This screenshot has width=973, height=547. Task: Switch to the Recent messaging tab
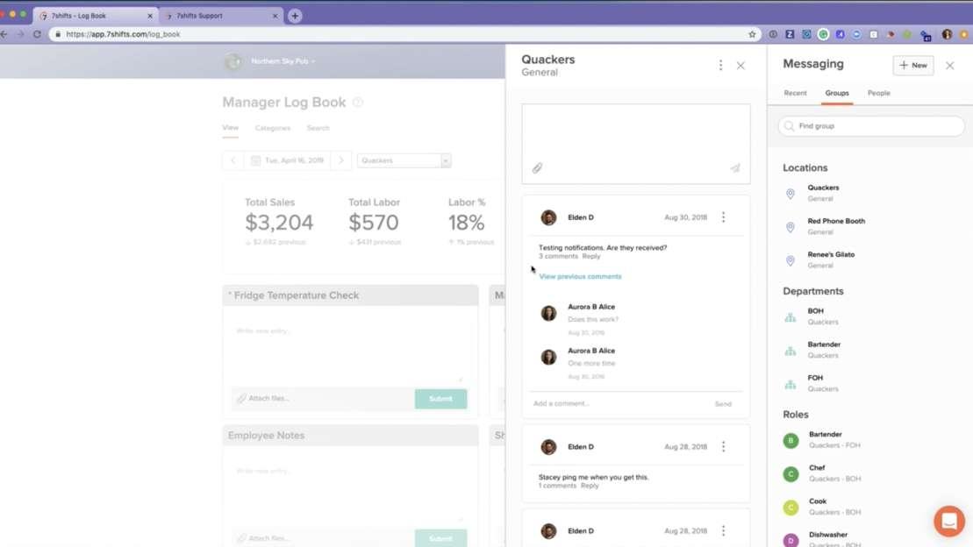[796, 93]
